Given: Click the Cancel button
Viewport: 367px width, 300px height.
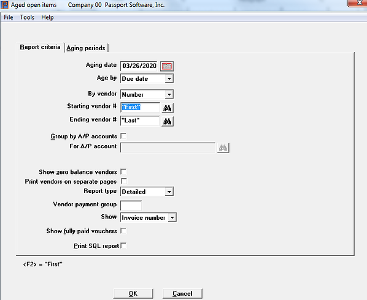Looking at the screenshot, I should 182,293.
